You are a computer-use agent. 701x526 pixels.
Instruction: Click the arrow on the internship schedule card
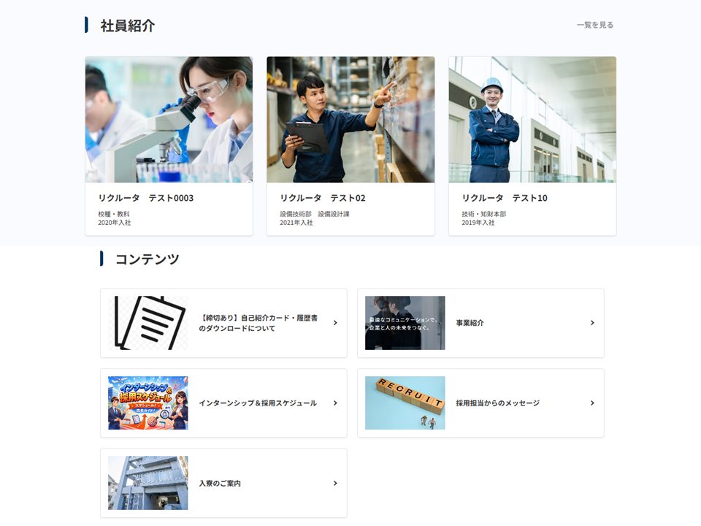[334, 403]
